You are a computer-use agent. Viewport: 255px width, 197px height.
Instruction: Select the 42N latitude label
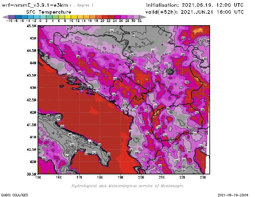32,112
